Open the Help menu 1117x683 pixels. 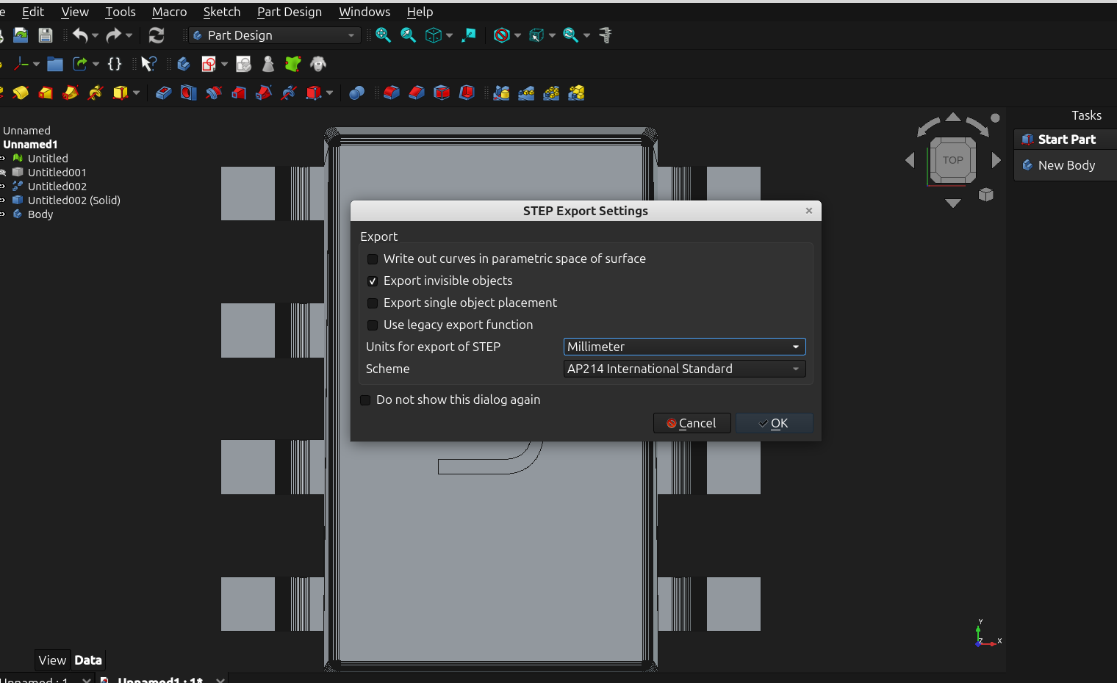click(x=420, y=12)
